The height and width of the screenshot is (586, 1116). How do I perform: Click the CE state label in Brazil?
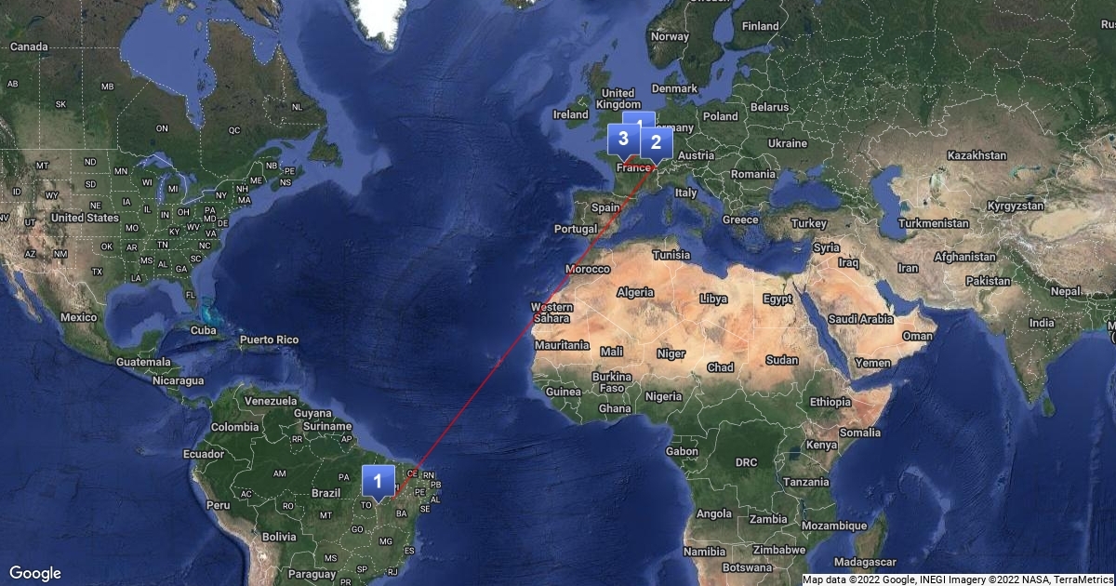point(412,473)
